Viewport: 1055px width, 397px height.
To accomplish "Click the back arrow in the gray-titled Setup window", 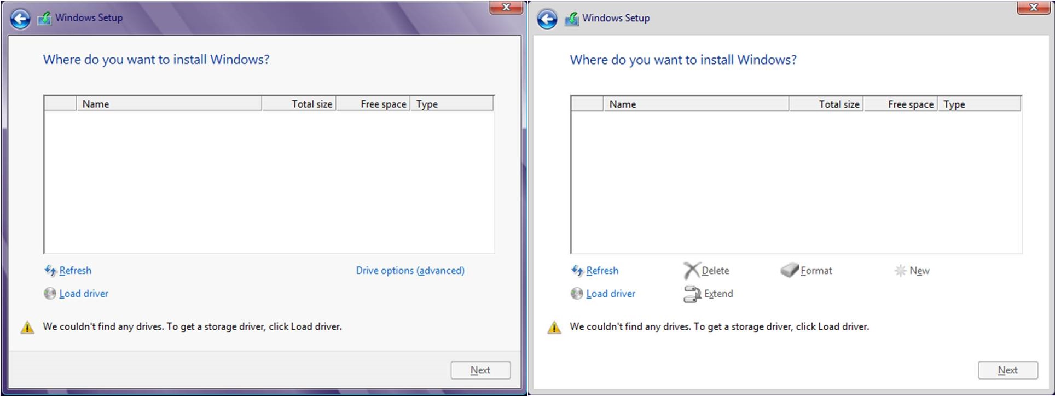I will tap(547, 19).
